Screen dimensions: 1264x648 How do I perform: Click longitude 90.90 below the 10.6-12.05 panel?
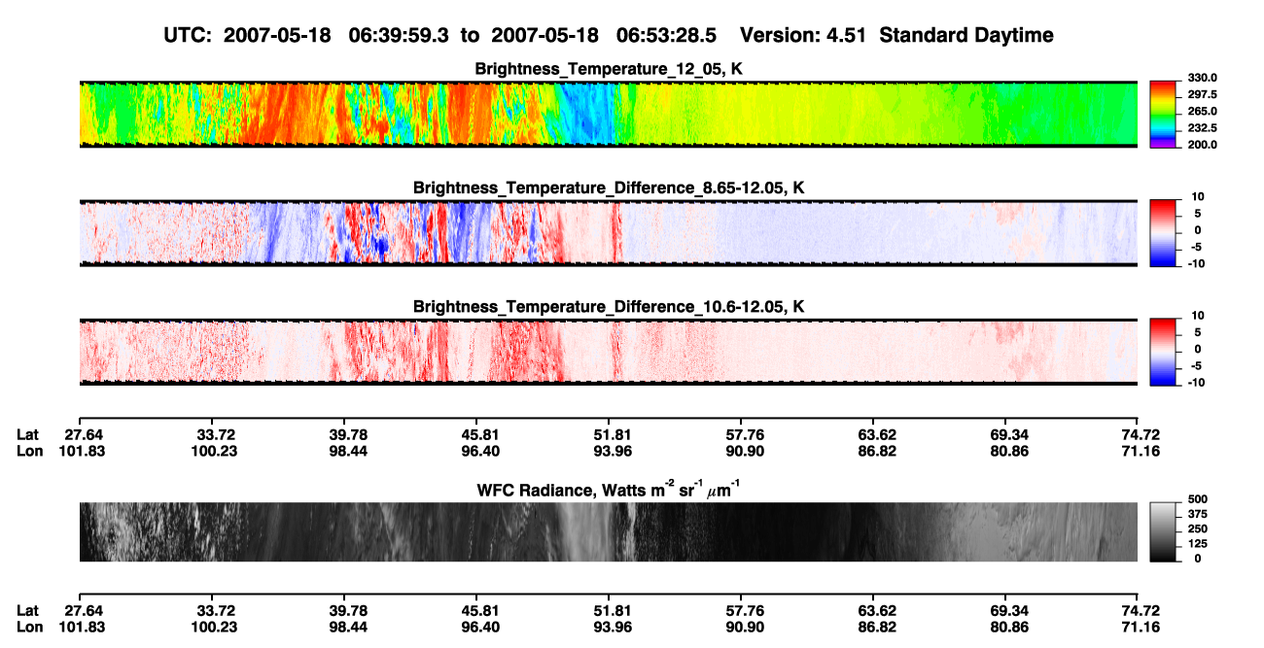coord(741,451)
